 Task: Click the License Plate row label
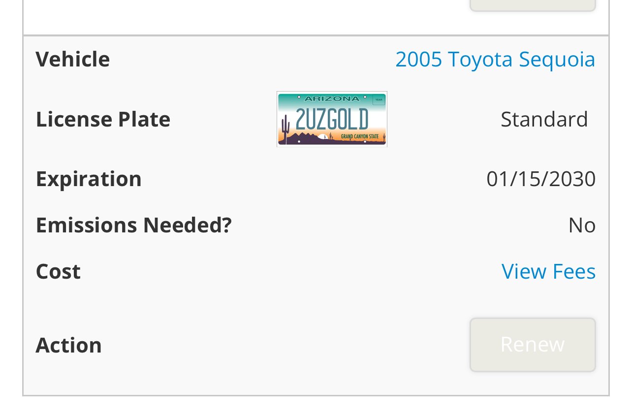103,119
